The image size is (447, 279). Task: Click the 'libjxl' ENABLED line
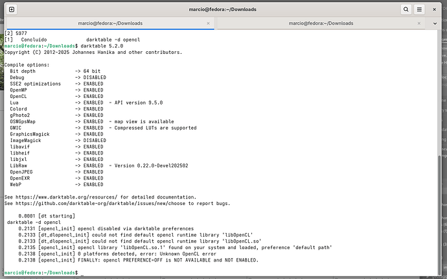click(56, 159)
